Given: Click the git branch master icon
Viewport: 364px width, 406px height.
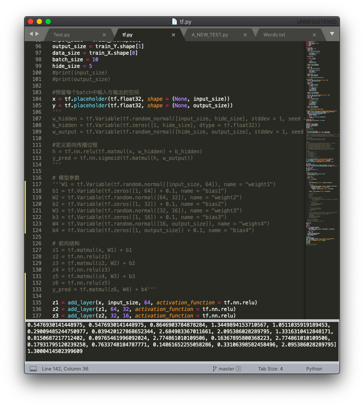Looking at the screenshot, I should click(x=215, y=369).
